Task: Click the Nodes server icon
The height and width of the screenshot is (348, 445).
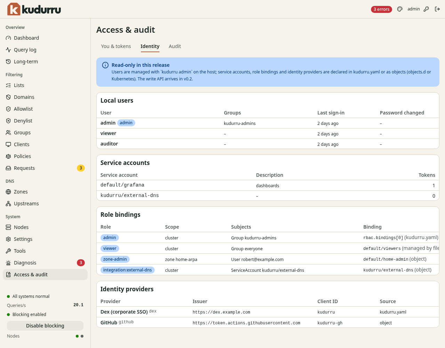Action: click(x=8, y=227)
